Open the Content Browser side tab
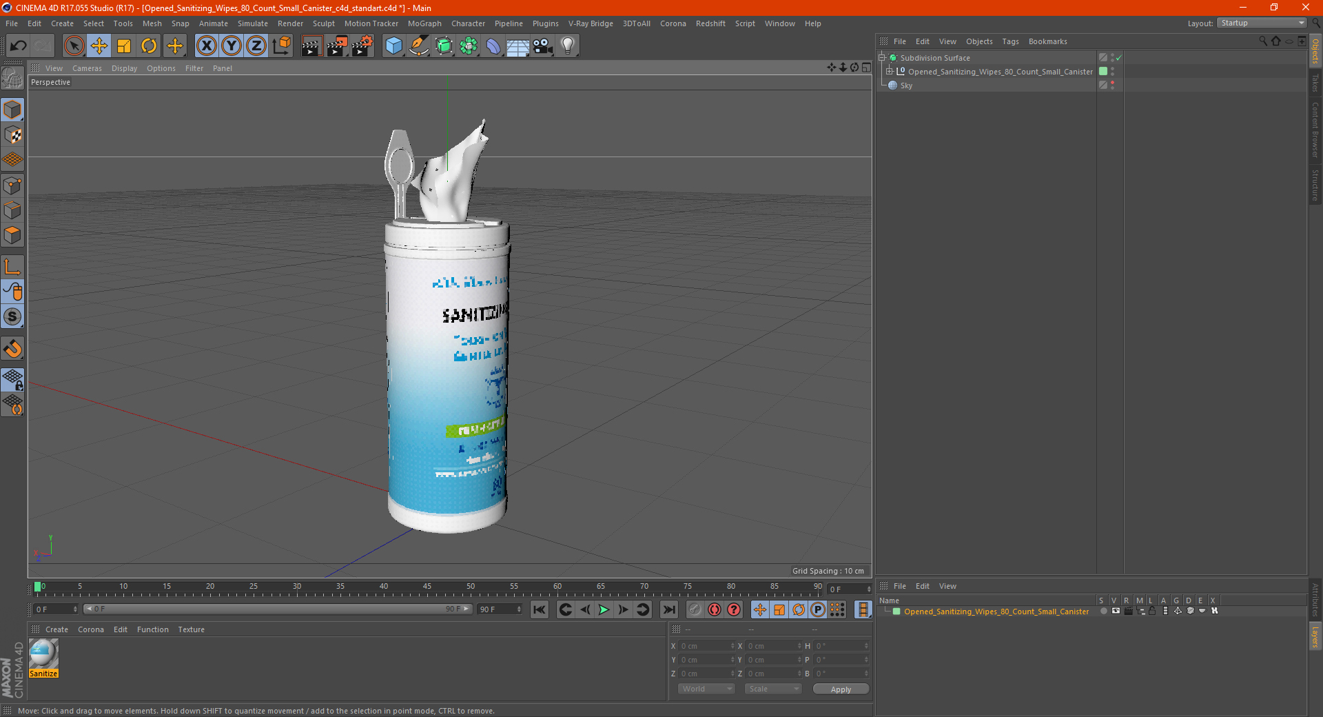Screen dimensions: 1323x717 pos(1315,129)
